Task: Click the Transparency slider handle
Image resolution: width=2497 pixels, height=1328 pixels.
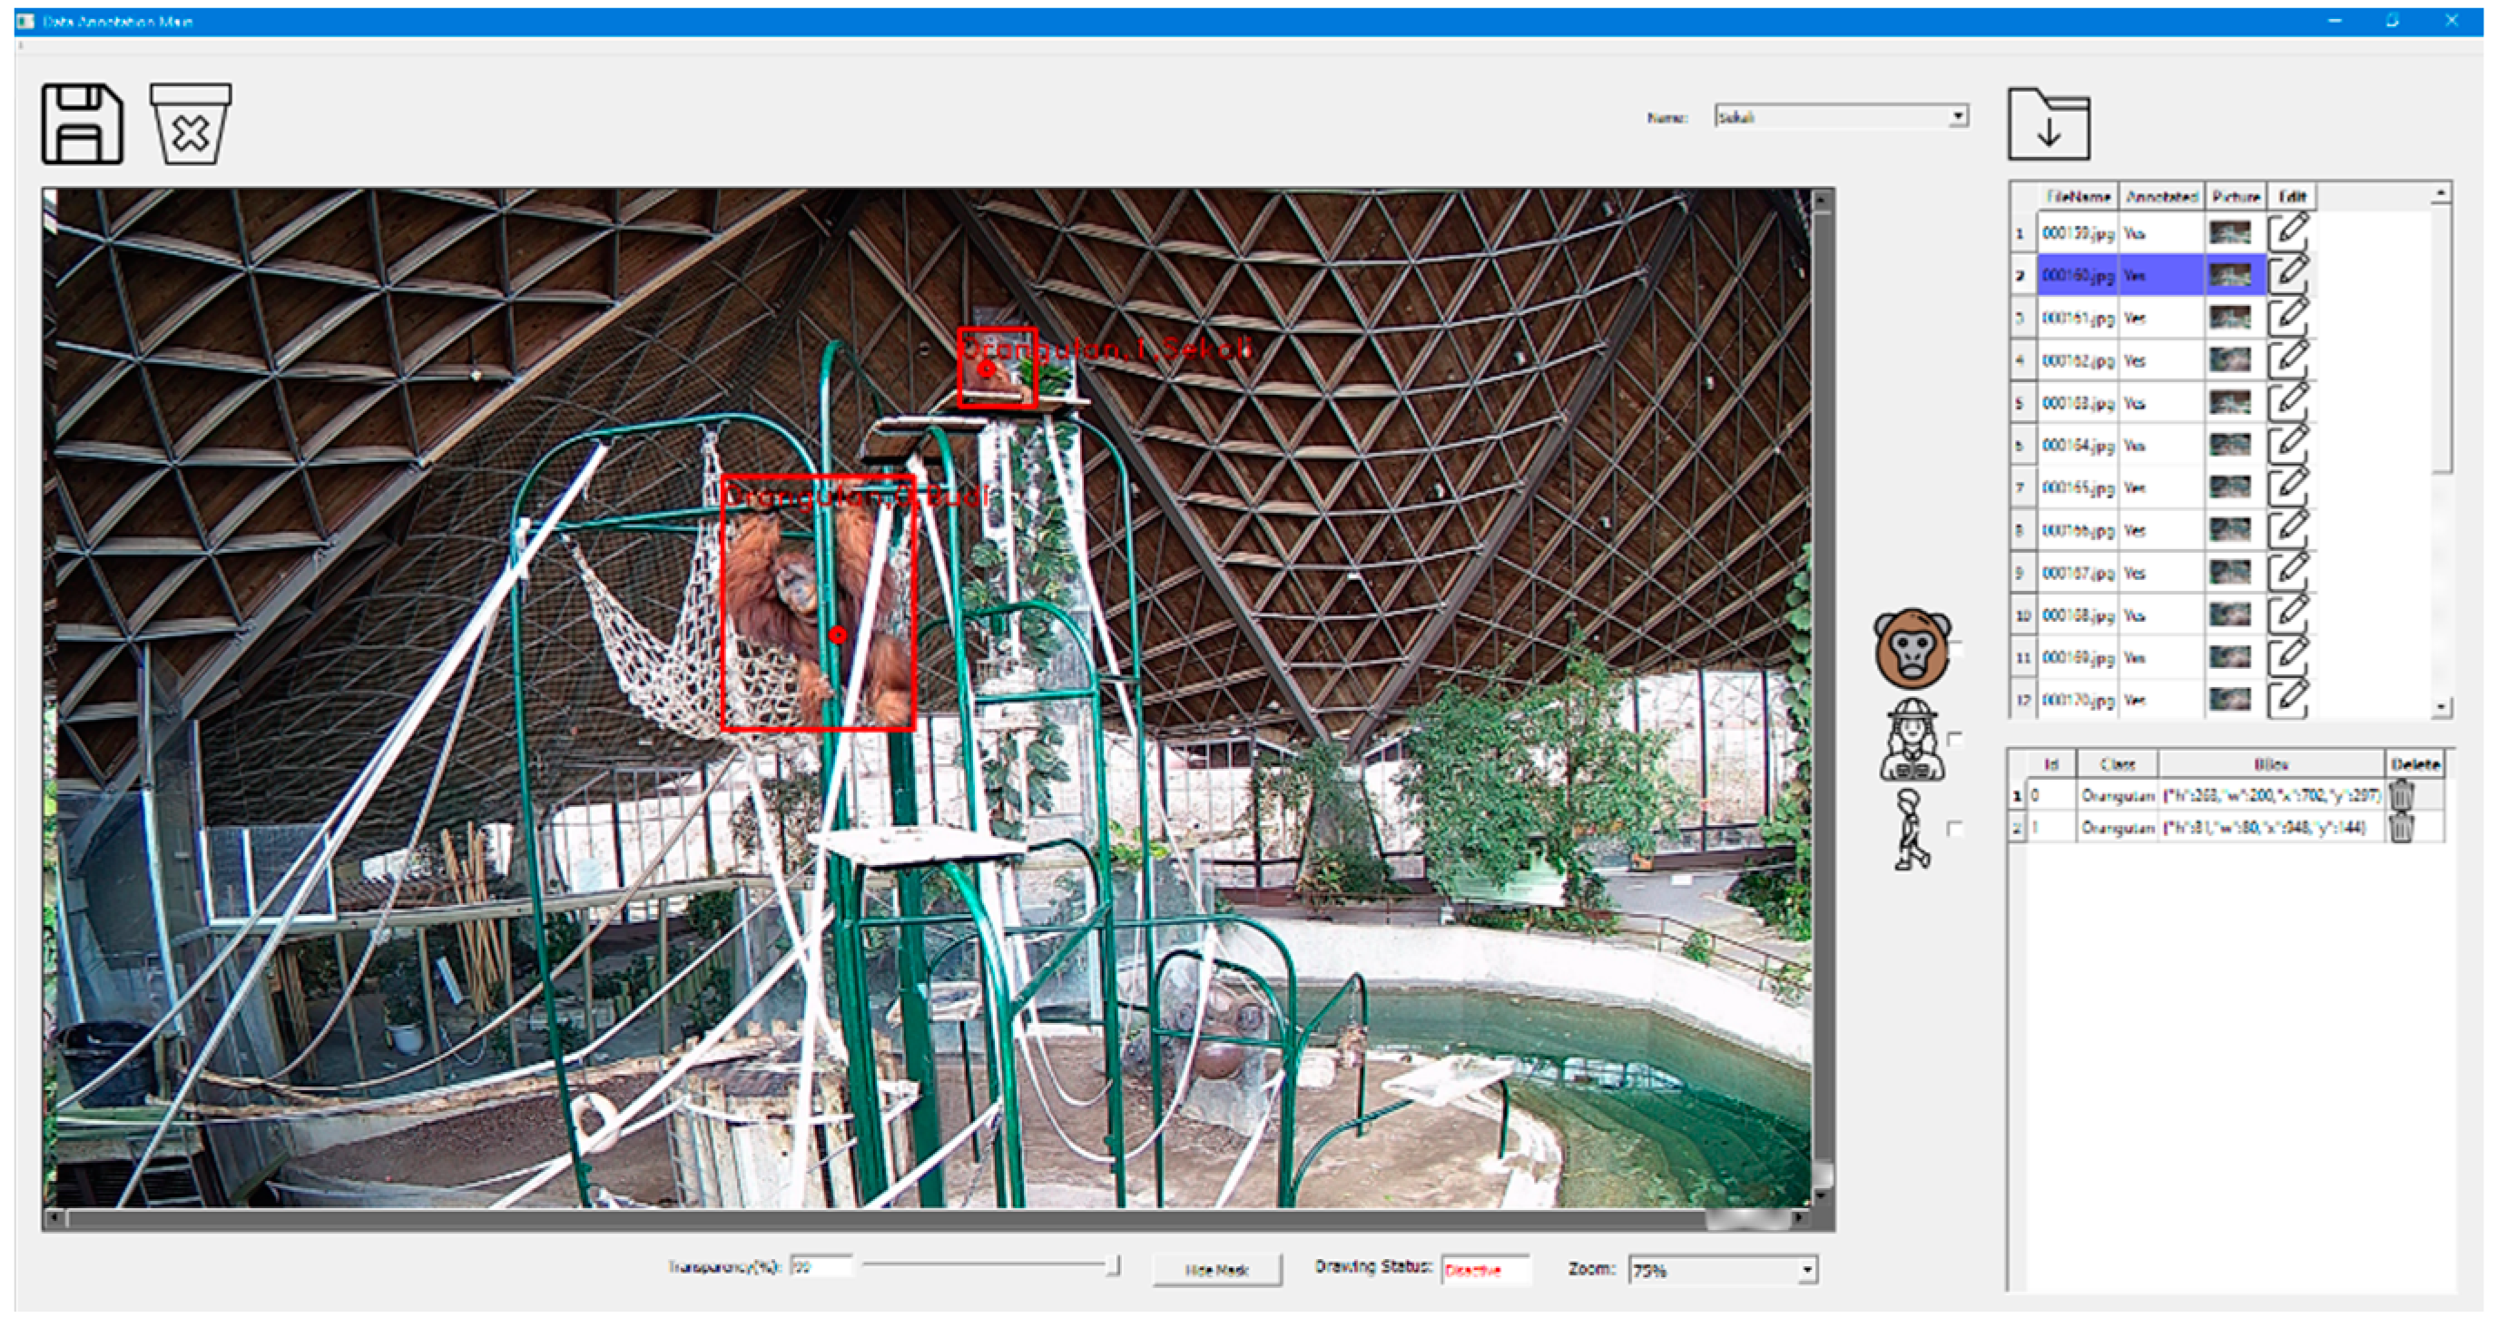Action: pos(1114,1266)
